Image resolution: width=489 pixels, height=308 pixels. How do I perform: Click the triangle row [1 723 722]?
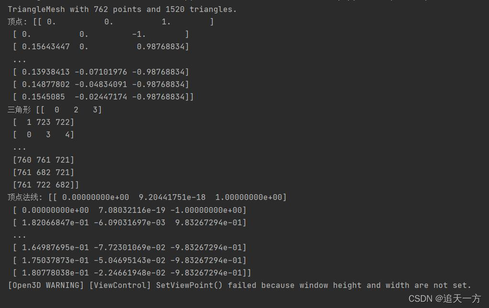[x=43, y=122]
